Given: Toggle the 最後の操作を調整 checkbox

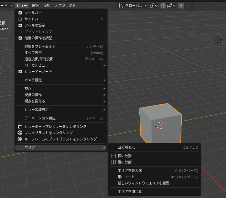Looking at the screenshot, I should click(x=20, y=38).
